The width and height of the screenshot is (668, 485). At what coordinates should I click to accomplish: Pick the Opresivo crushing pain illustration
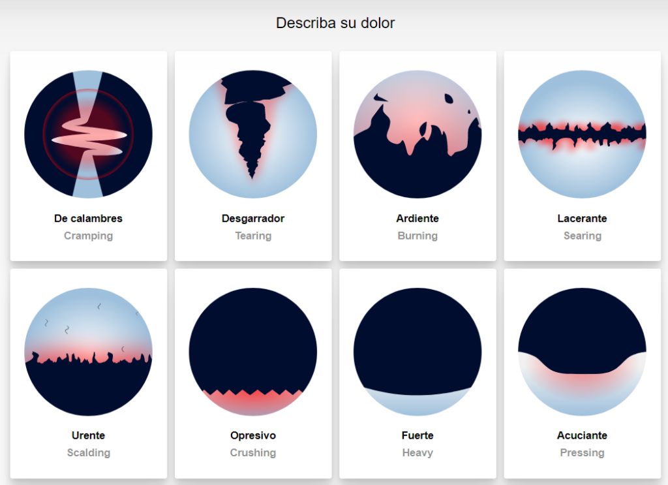pyautogui.click(x=253, y=352)
